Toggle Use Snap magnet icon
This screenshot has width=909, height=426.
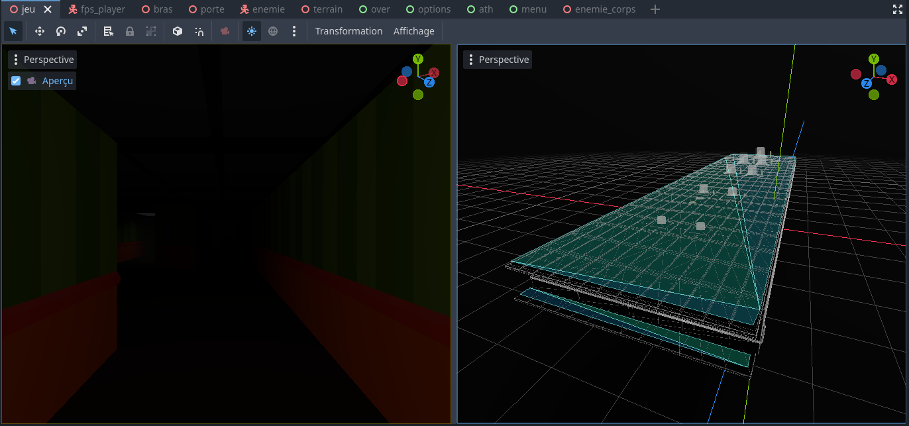click(x=199, y=31)
